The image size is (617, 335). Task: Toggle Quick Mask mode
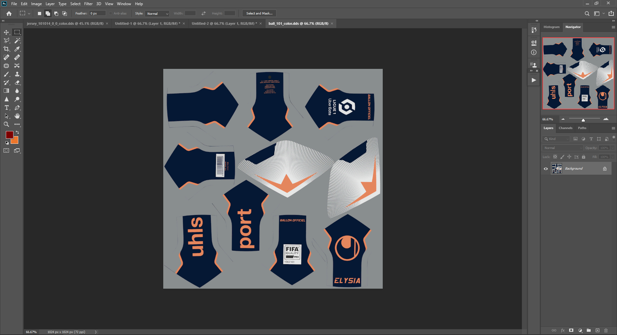[6, 150]
